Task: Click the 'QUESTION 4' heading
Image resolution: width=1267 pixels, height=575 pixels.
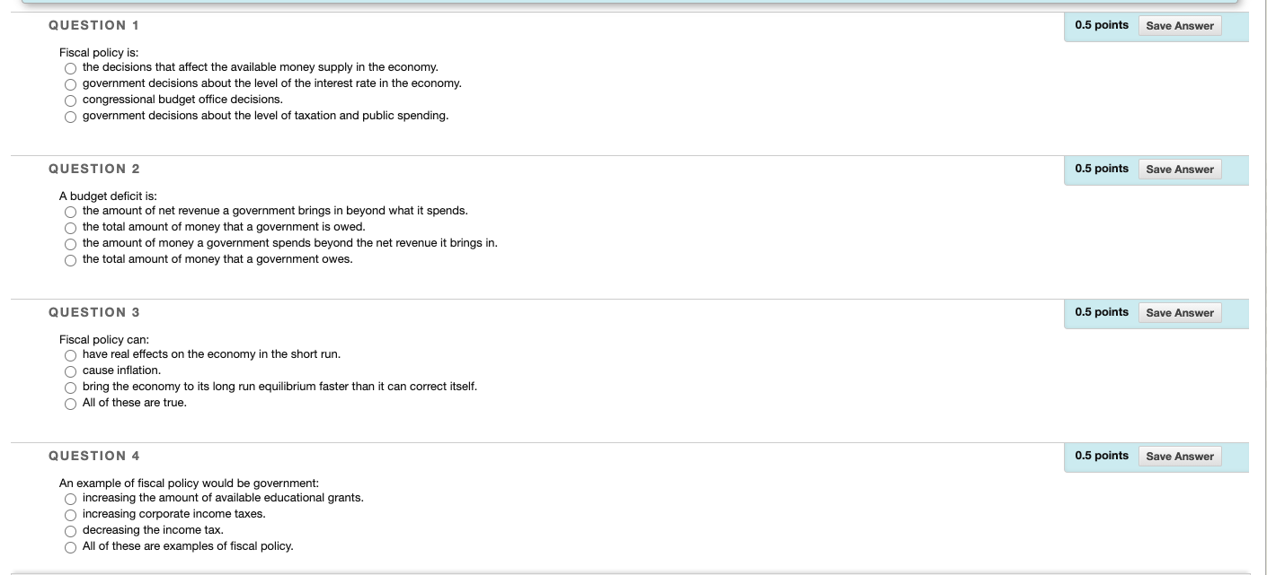Action: (x=94, y=456)
